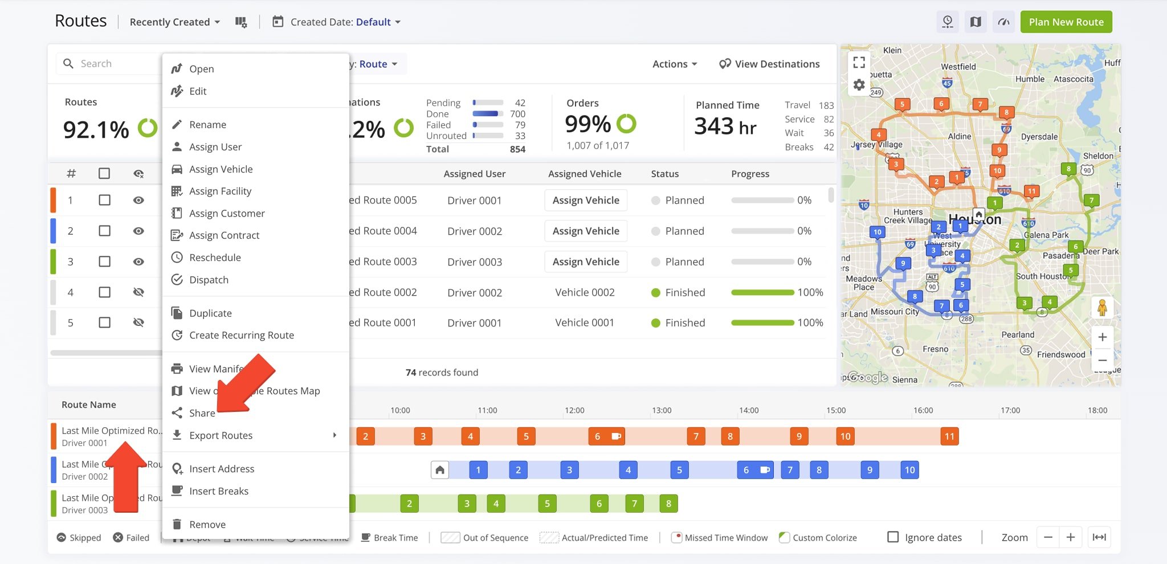This screenshot has width=1167, height=564.
Task: Check the checkbox for route row 1
Action: click(104, 201)
